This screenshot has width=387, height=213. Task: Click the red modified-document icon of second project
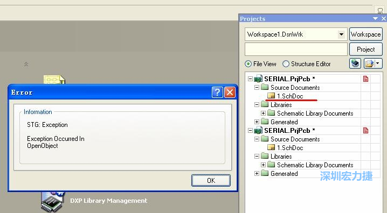coord(365,131)
